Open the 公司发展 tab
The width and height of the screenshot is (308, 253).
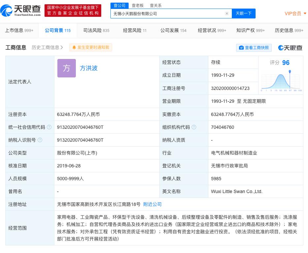(x=173, y=30)
